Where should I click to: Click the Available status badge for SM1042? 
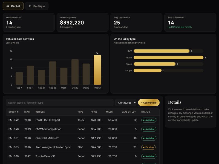click(x=149, y=120)
